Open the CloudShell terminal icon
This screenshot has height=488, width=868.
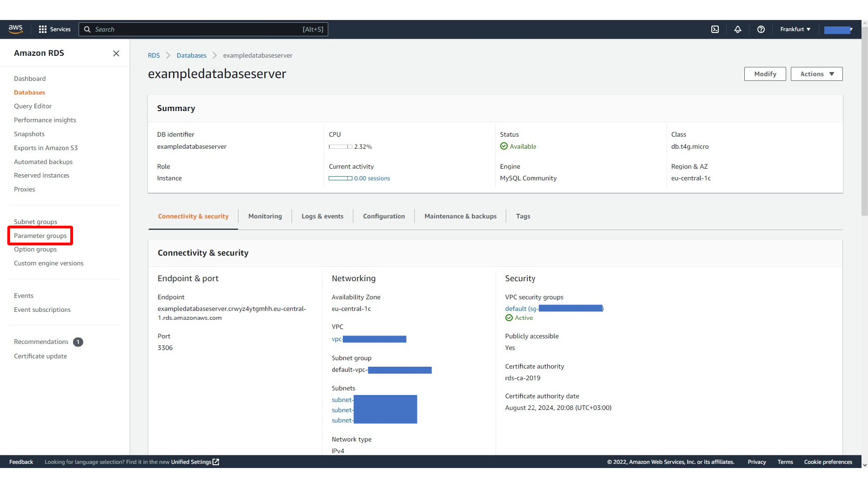715,29
